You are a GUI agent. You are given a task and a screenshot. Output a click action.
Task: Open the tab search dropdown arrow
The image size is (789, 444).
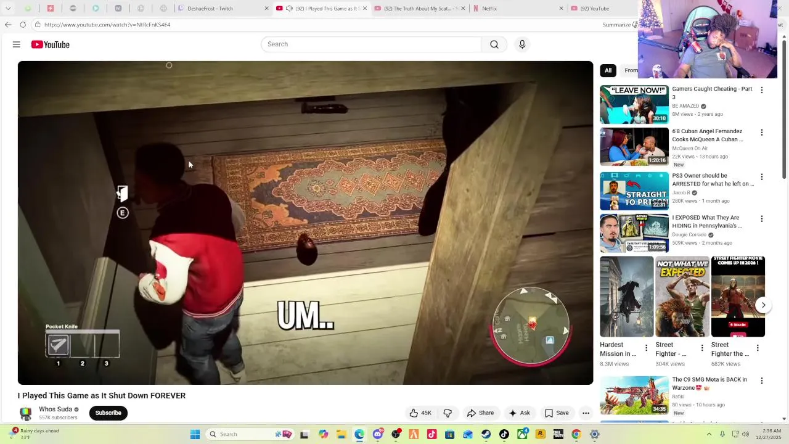[8, 9]
